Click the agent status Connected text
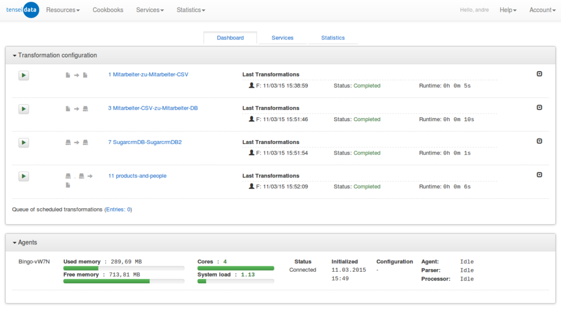 (302, 270)
